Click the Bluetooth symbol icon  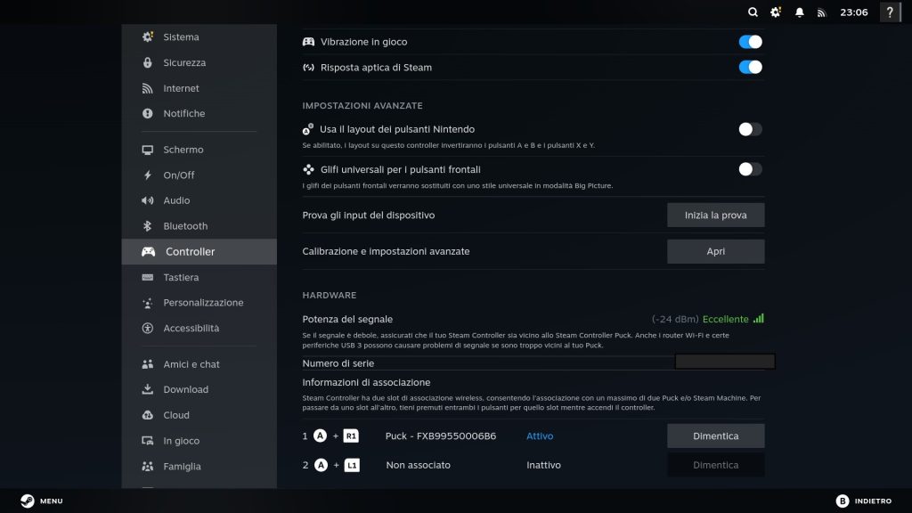point(148,225)
